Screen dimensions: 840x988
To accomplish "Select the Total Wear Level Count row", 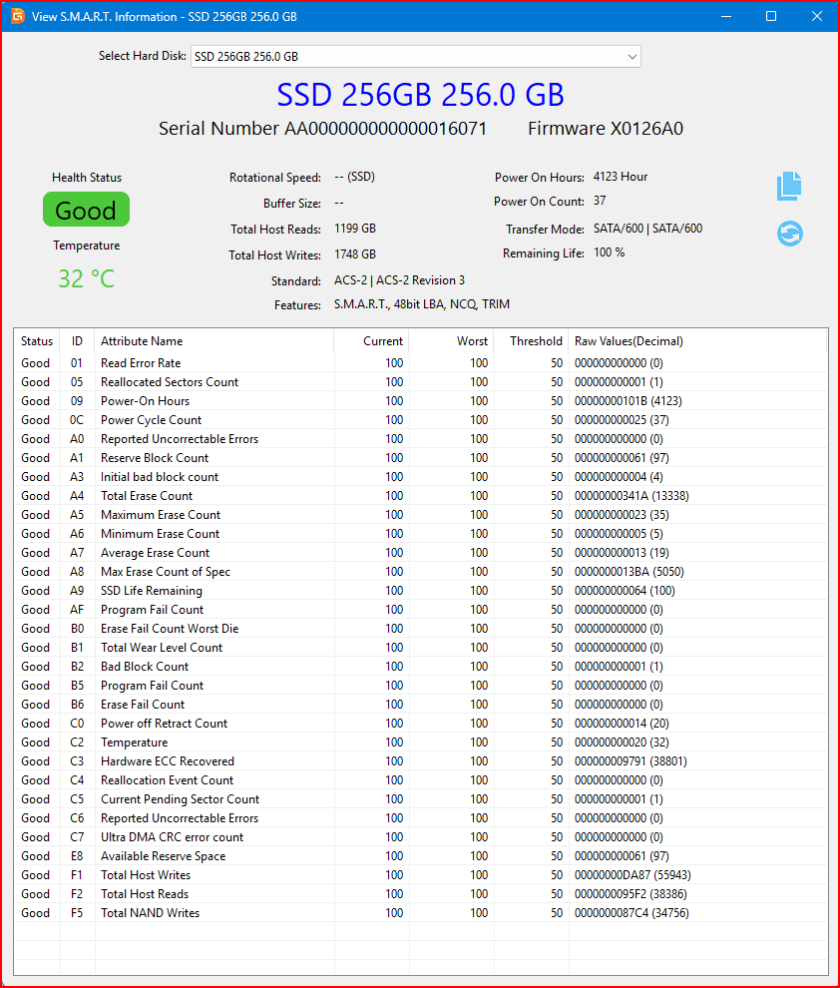I will coord(421,647).
